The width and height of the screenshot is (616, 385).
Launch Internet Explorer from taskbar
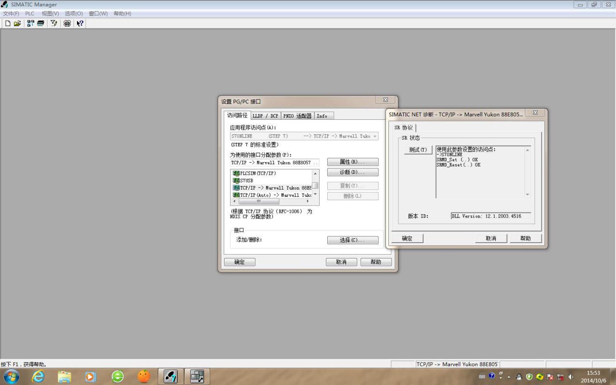click(38, 376)
